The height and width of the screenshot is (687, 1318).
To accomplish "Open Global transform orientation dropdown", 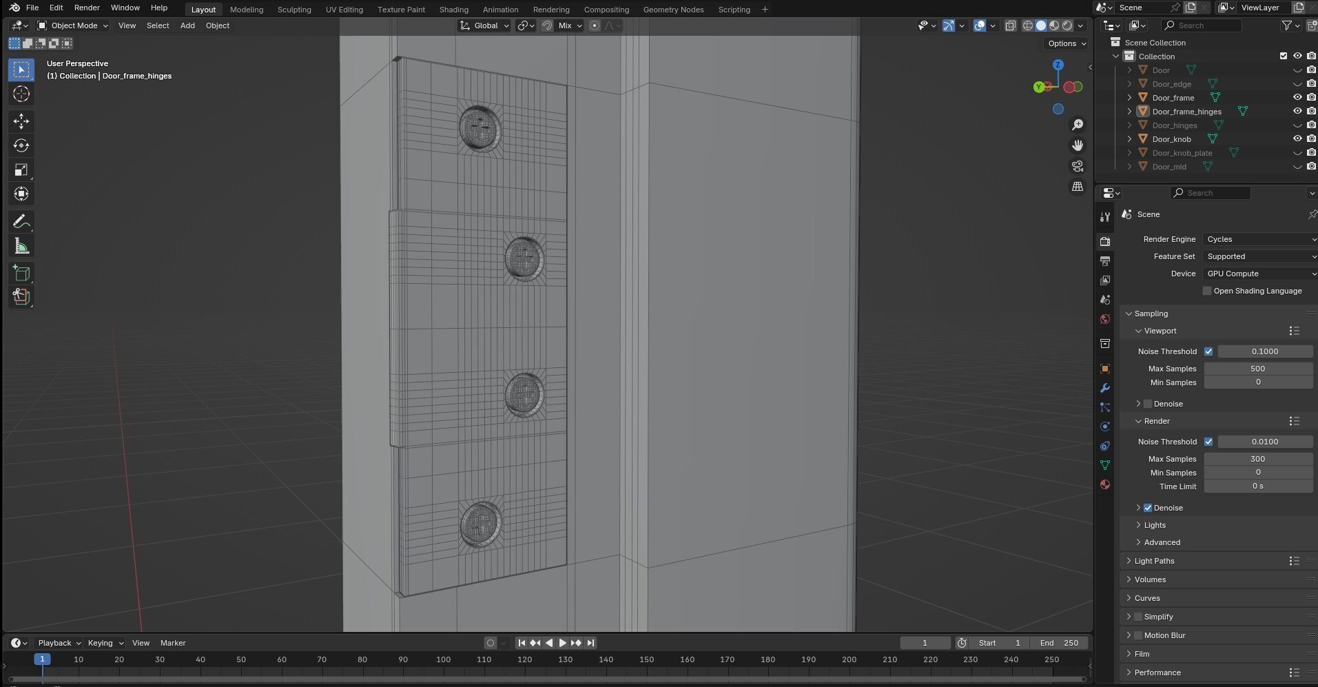I will (484, 25).
